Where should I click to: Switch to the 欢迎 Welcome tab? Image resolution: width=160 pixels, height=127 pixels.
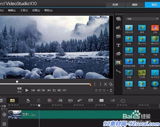click(x=115, y=4)
